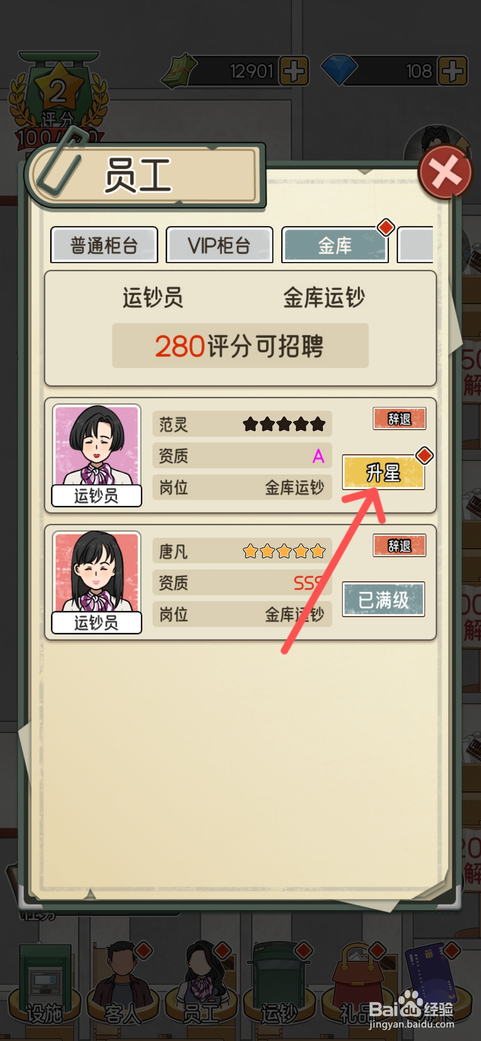
Task: Tap the plus icon next to diamonds 108
Action: (452, 71)
